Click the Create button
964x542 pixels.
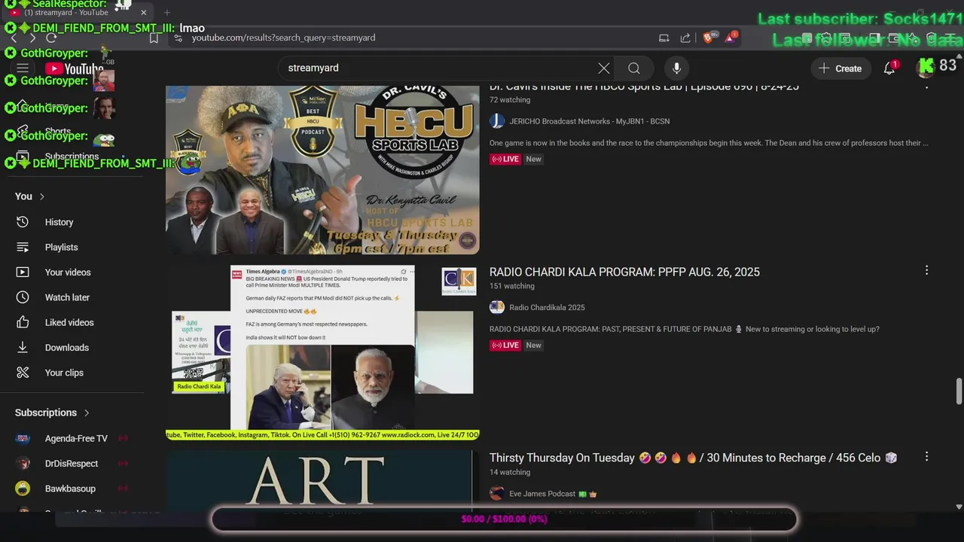(x=840, y=69)
